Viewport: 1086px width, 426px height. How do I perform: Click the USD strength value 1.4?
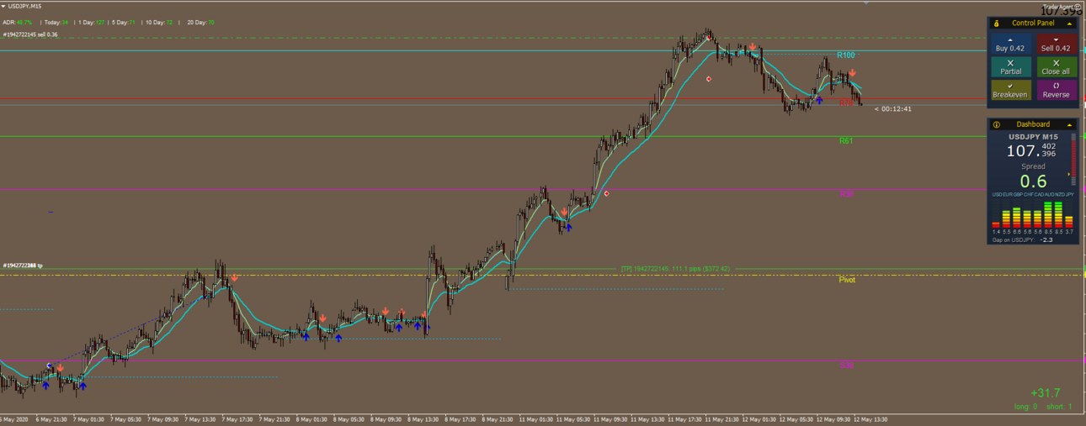997,231
